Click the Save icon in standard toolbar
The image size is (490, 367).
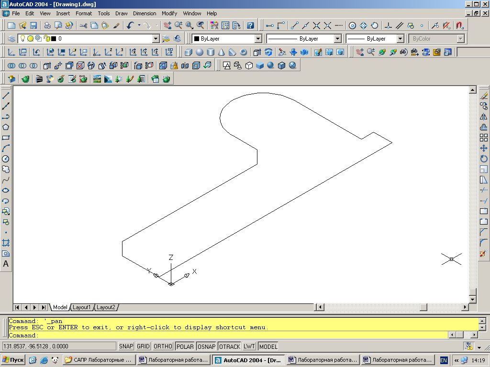(x=33, y=26)
